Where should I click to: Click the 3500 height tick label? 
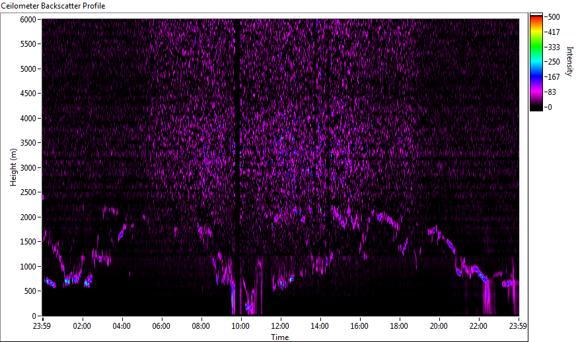[28, 143]
